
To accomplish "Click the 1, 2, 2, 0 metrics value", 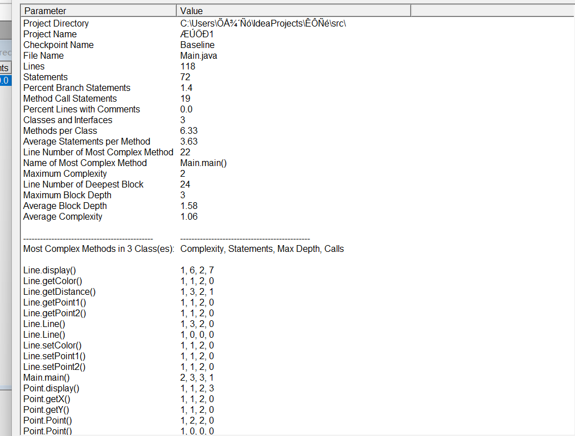I will 197,420.
